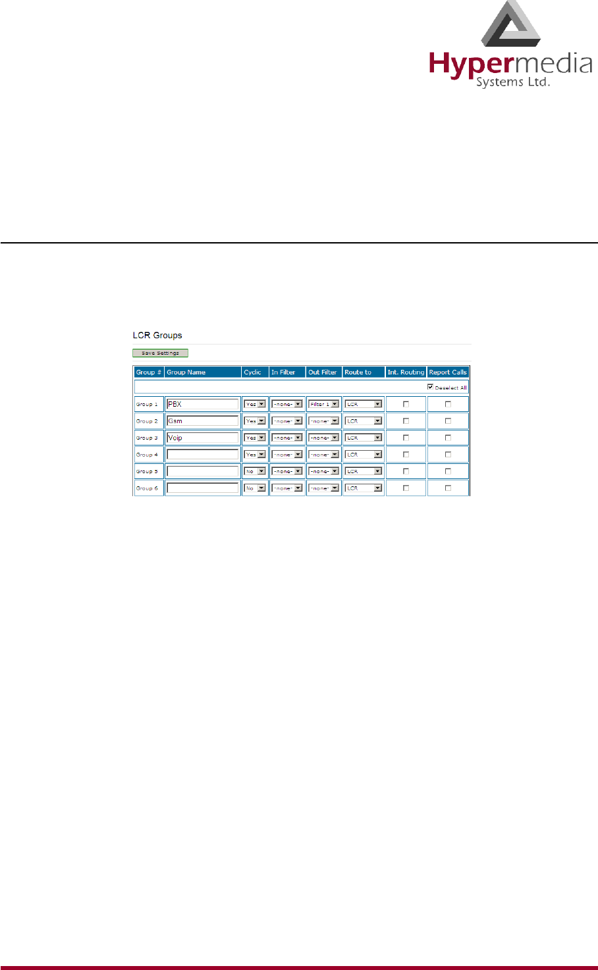Open Cyclic dropdown for Group 1
The image size is (598, 970).
point(255,404)
